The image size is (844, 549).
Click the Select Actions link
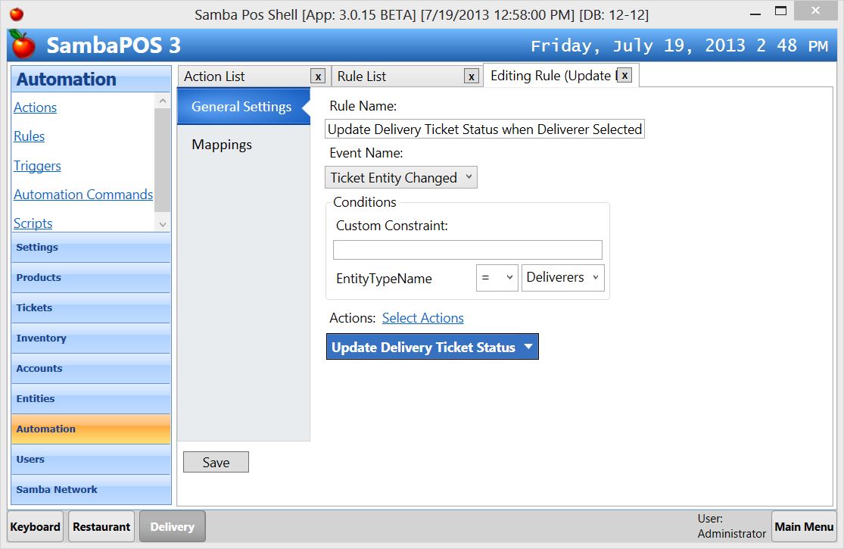point(422,317)
